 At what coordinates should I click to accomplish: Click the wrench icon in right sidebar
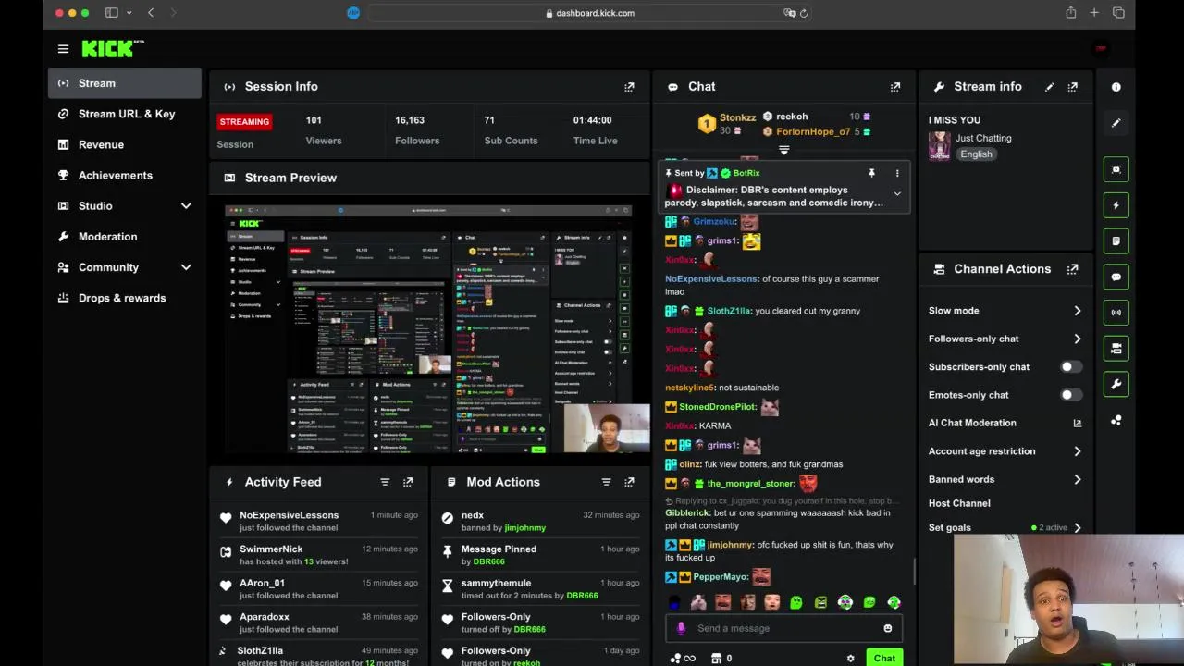coord(1116,384)
